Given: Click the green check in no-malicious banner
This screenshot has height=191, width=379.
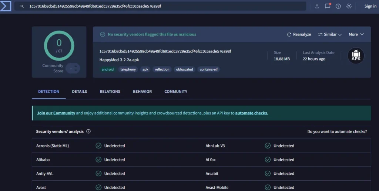Looking at the screenshot, I should (103, 34).
